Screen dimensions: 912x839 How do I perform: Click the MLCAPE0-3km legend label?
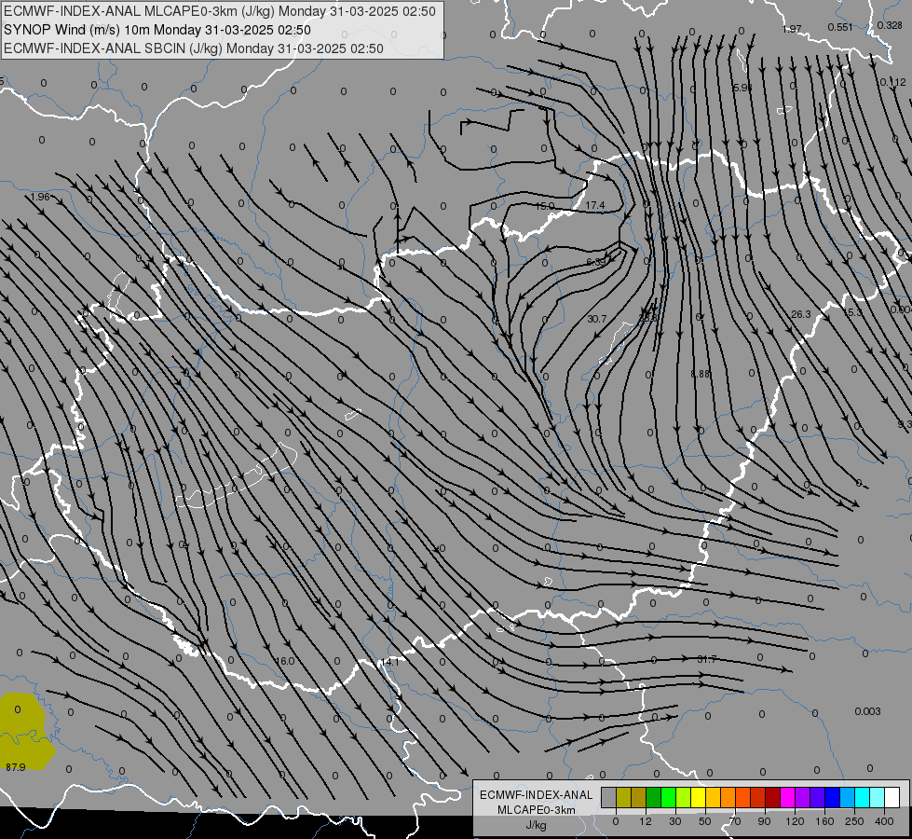[536, 810]
